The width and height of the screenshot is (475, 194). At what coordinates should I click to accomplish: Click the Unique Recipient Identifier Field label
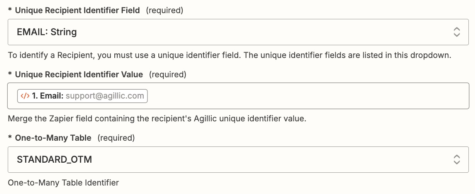[77, 10]
